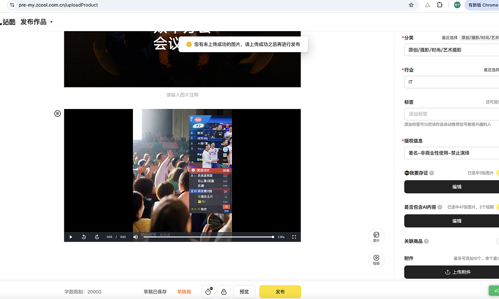The image size is (499, 299).
Task: Play the video with the play button
Action: coord(71,237)
